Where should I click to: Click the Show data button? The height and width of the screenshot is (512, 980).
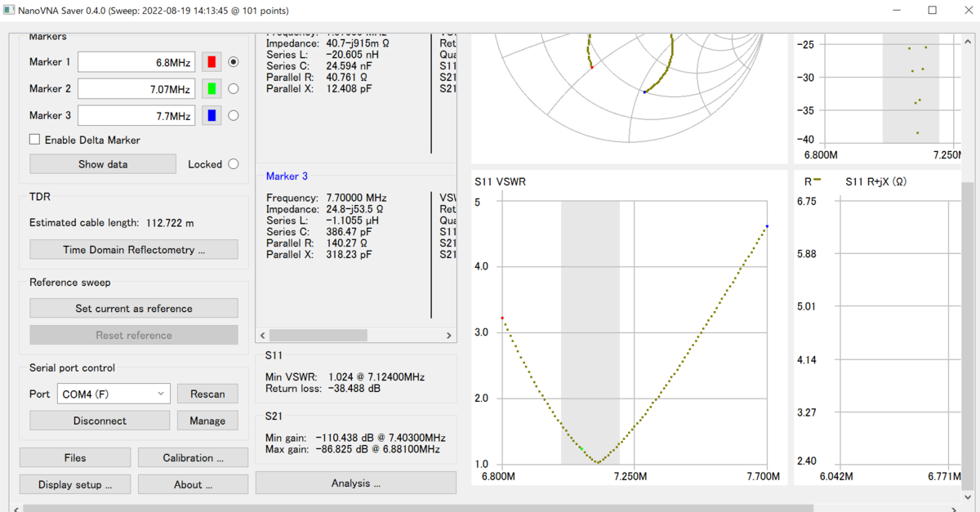click(x=103, y=164)
